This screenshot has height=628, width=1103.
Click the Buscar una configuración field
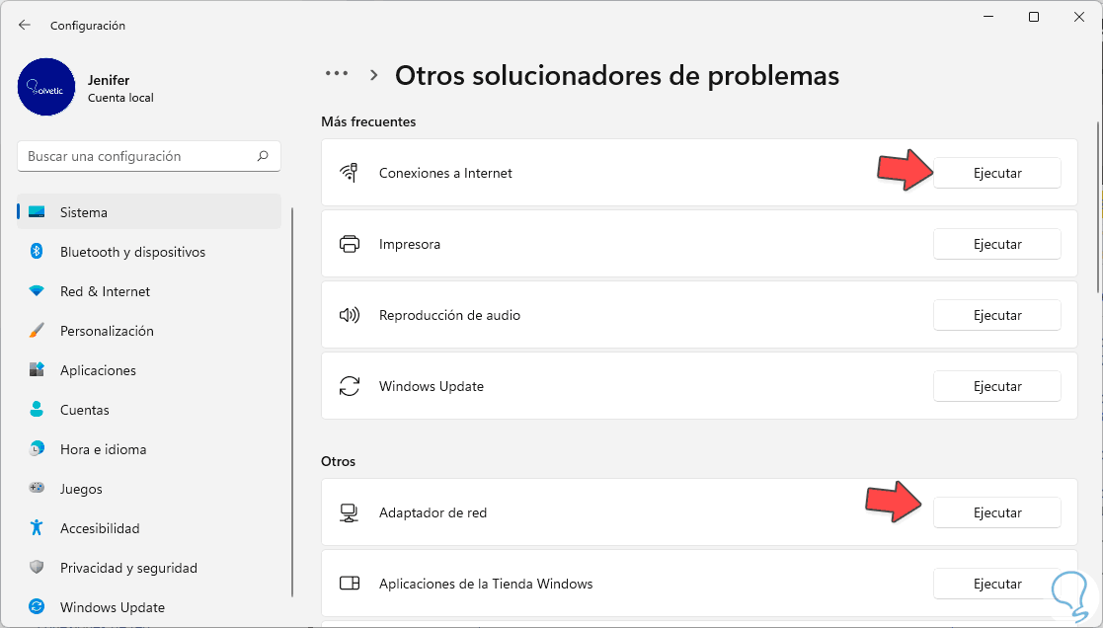[x=138, y=156]
